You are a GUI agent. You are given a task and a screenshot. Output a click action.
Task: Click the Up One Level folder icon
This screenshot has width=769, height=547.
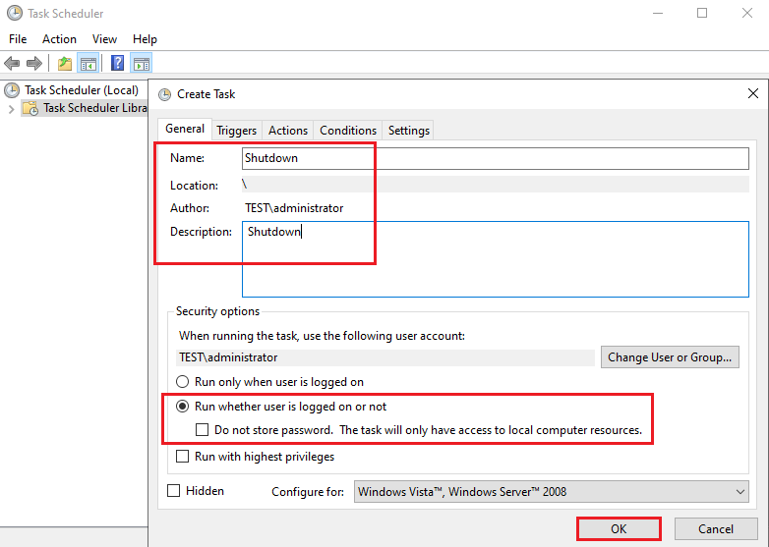pyautogui.click(x=65, y=64)
